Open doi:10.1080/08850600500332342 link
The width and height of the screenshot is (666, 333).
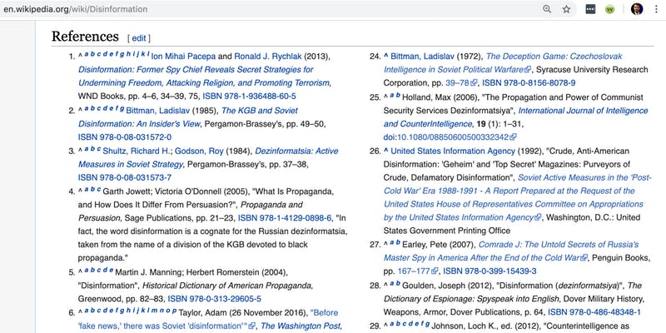tap(450, 137)
